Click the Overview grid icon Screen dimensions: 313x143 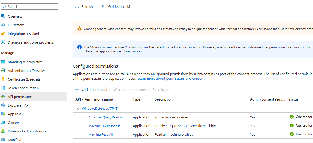coord(3,16)
